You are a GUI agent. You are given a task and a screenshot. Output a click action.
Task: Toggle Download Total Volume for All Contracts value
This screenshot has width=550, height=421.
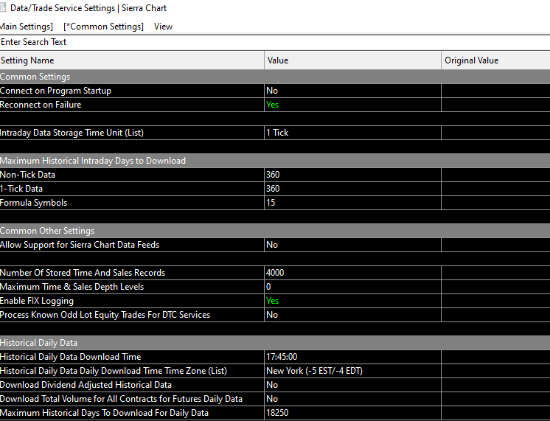352,399
